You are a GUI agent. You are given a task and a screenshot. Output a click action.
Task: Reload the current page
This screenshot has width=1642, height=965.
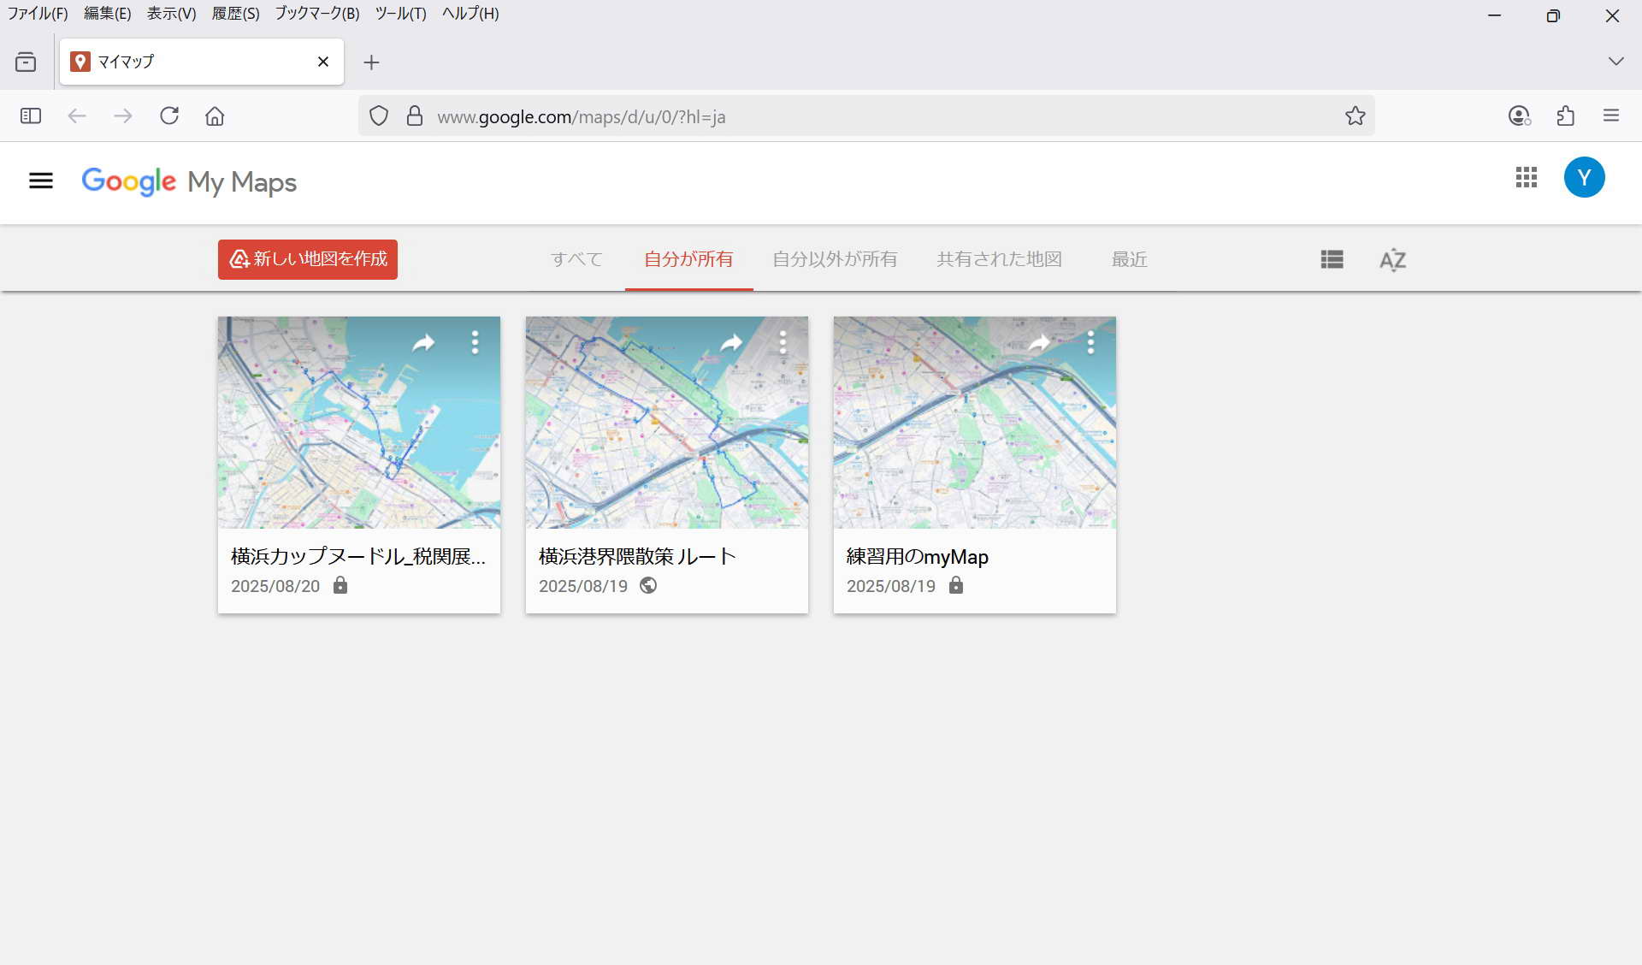pyautogui.click(x=169, y=116)
